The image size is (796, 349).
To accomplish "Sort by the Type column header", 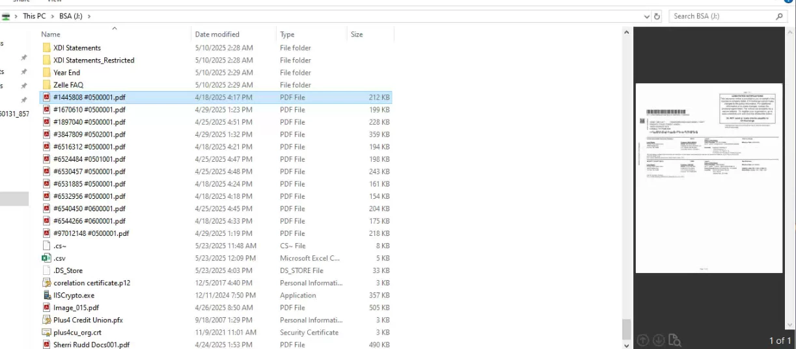I will click(312, 34).
